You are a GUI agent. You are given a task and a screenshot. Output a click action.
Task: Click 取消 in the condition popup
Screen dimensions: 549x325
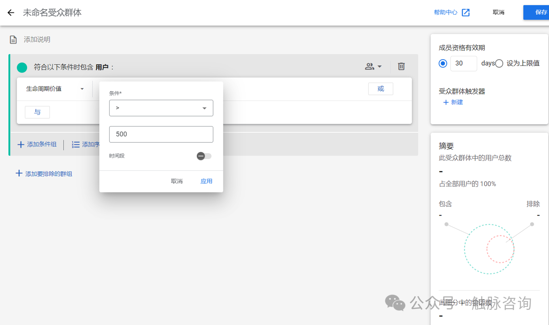[x=177, y=181]
